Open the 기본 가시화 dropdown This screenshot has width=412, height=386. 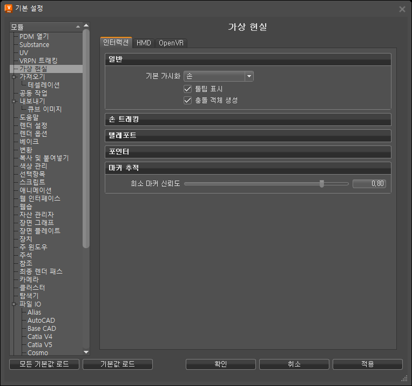(219, 76)
